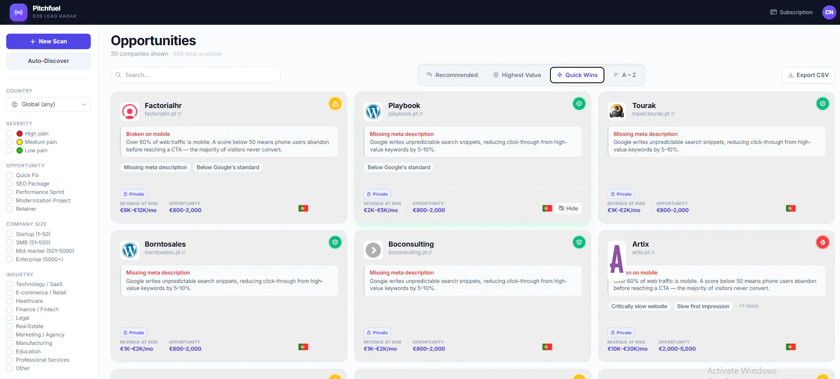
Task: Click the Private badge on Factorialhr card
Action: click(x=133, y=194)
